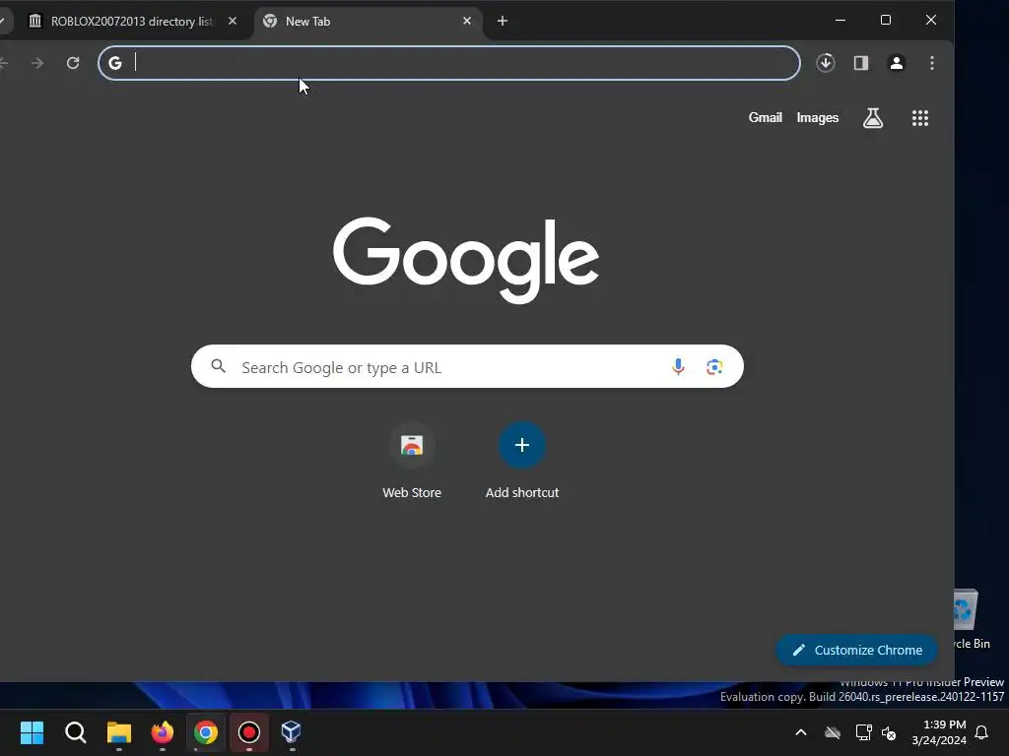1009x756 pixels.
Task: Start voice search with microphone icon
Action: (x=678, y=366)
